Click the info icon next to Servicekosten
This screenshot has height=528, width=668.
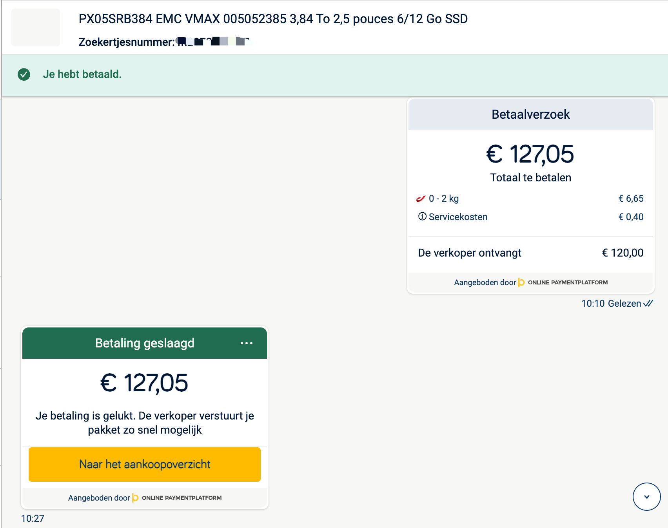pos(422,217)
